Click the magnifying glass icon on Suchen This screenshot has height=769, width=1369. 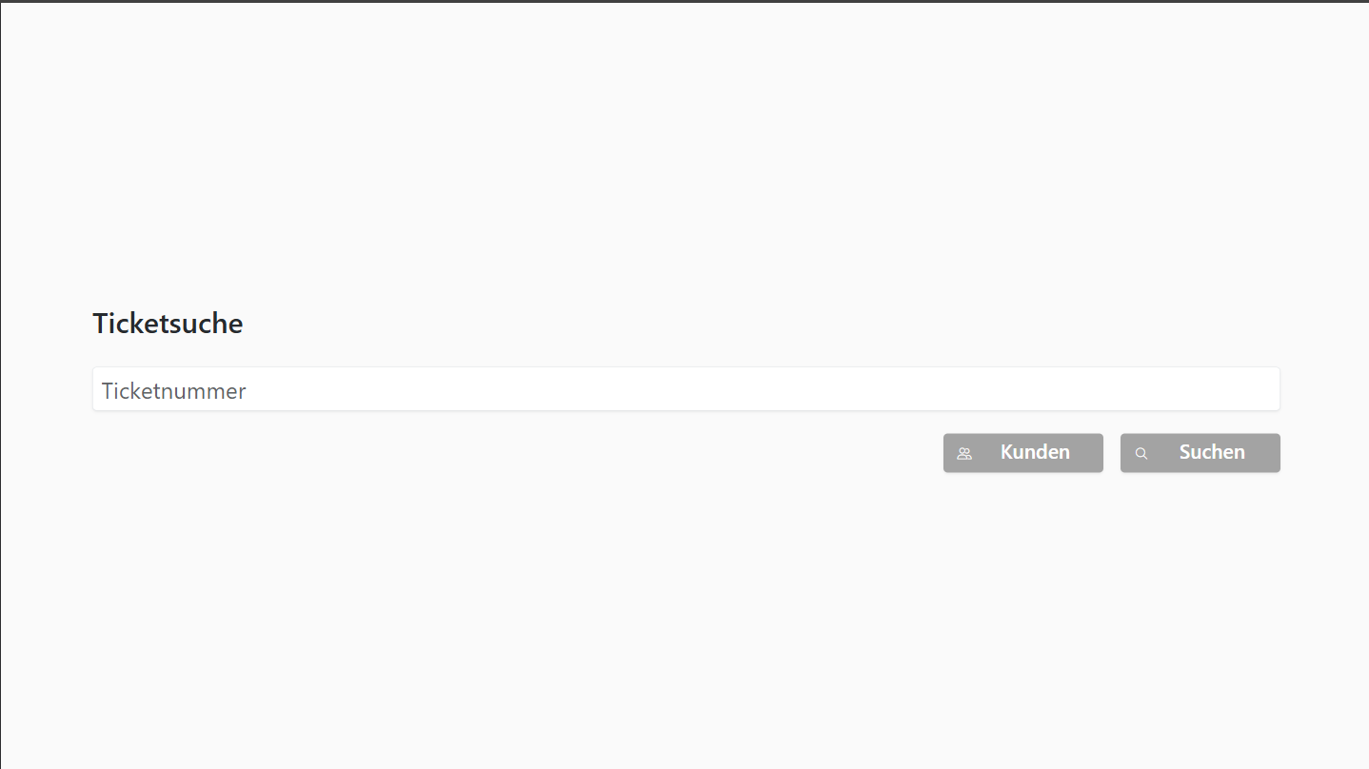1141,453
